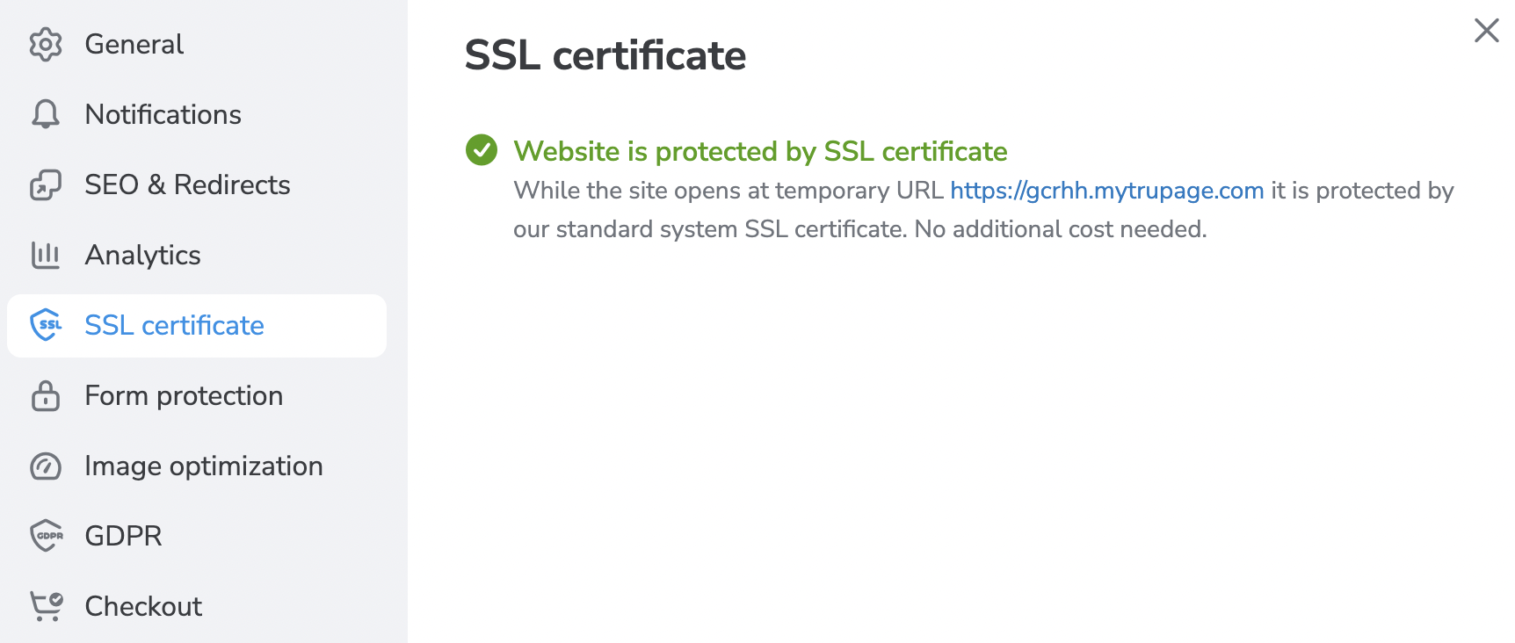Switch to the Notifications section

(163, 114)
